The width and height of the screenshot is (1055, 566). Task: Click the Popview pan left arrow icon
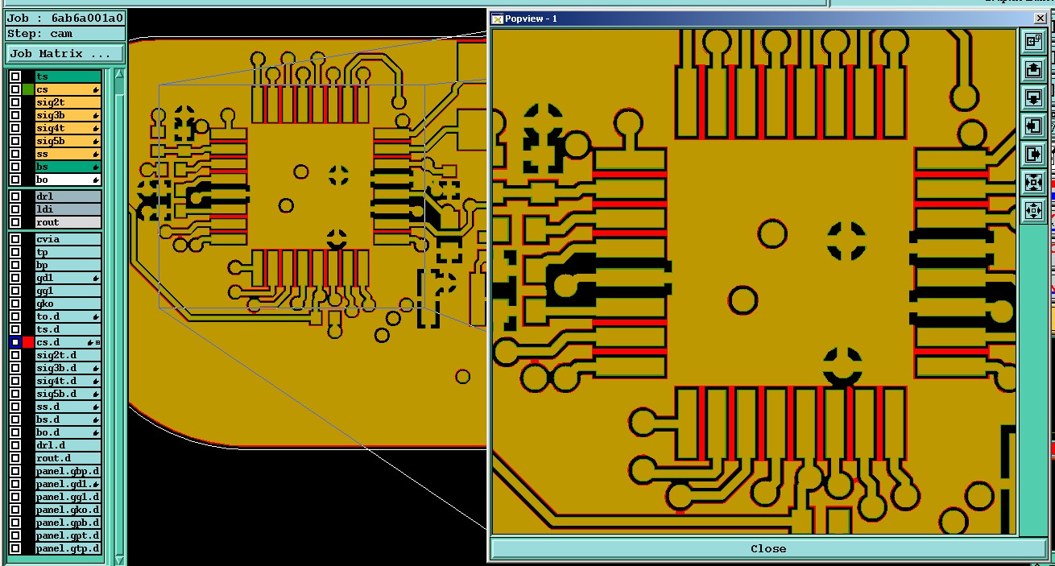coord(1033,126)
